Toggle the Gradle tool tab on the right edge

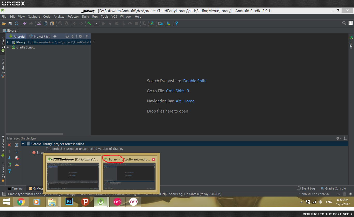(351, 43)
